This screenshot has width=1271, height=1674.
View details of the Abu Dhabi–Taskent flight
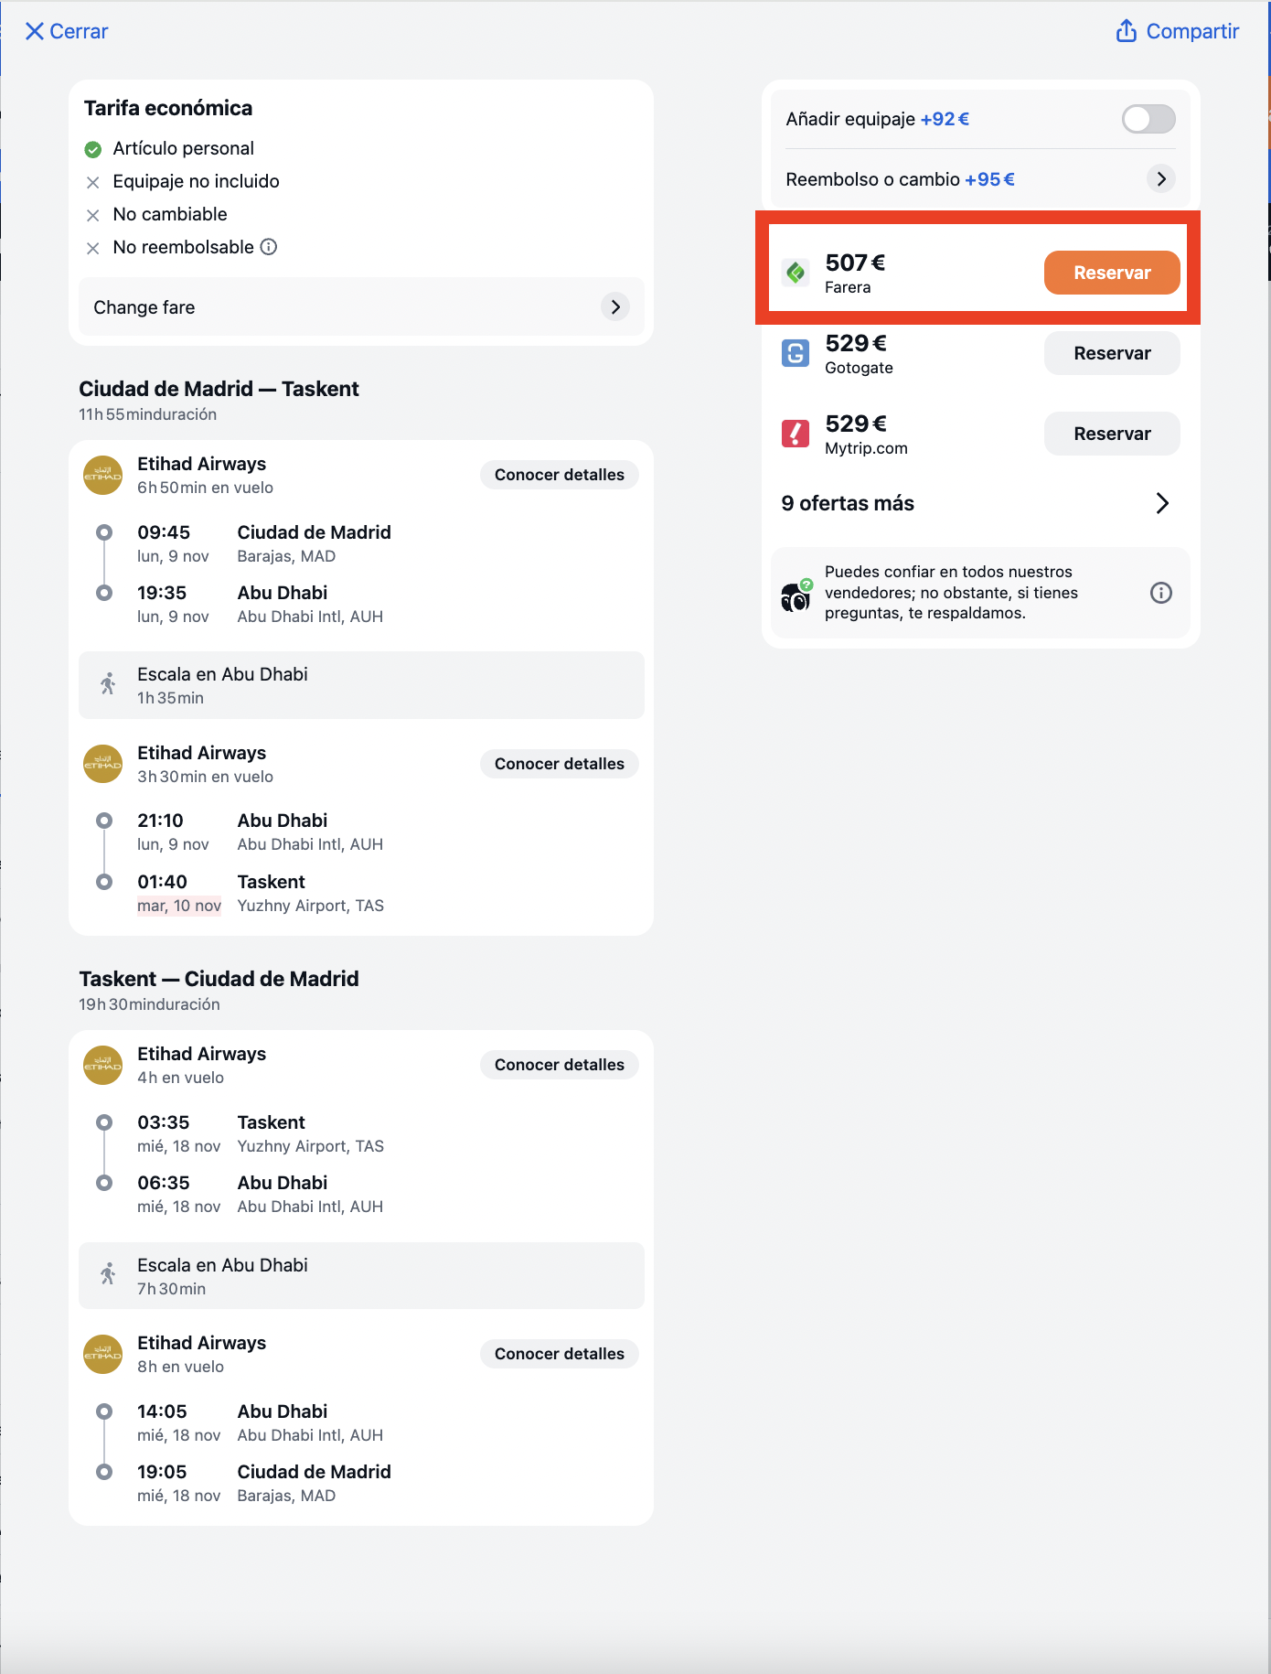click(x=560, y=764)
